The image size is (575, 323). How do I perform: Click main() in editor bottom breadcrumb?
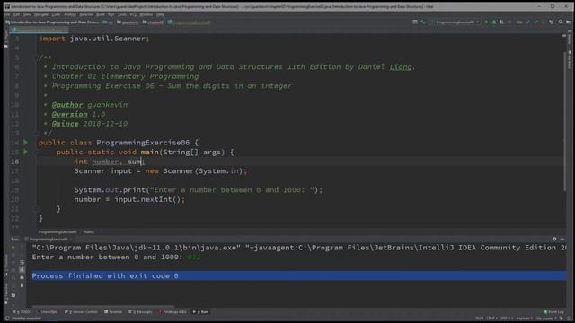(x=88, y=231)
